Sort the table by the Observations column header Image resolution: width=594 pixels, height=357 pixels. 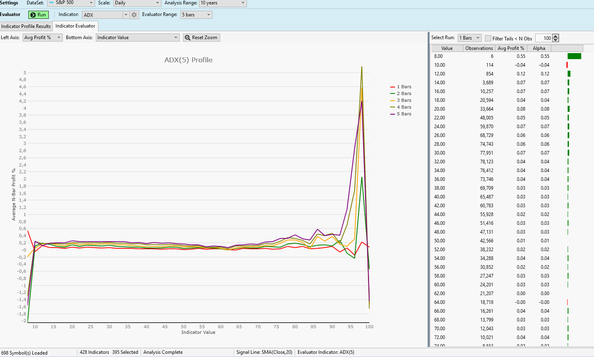click(479, 48)
